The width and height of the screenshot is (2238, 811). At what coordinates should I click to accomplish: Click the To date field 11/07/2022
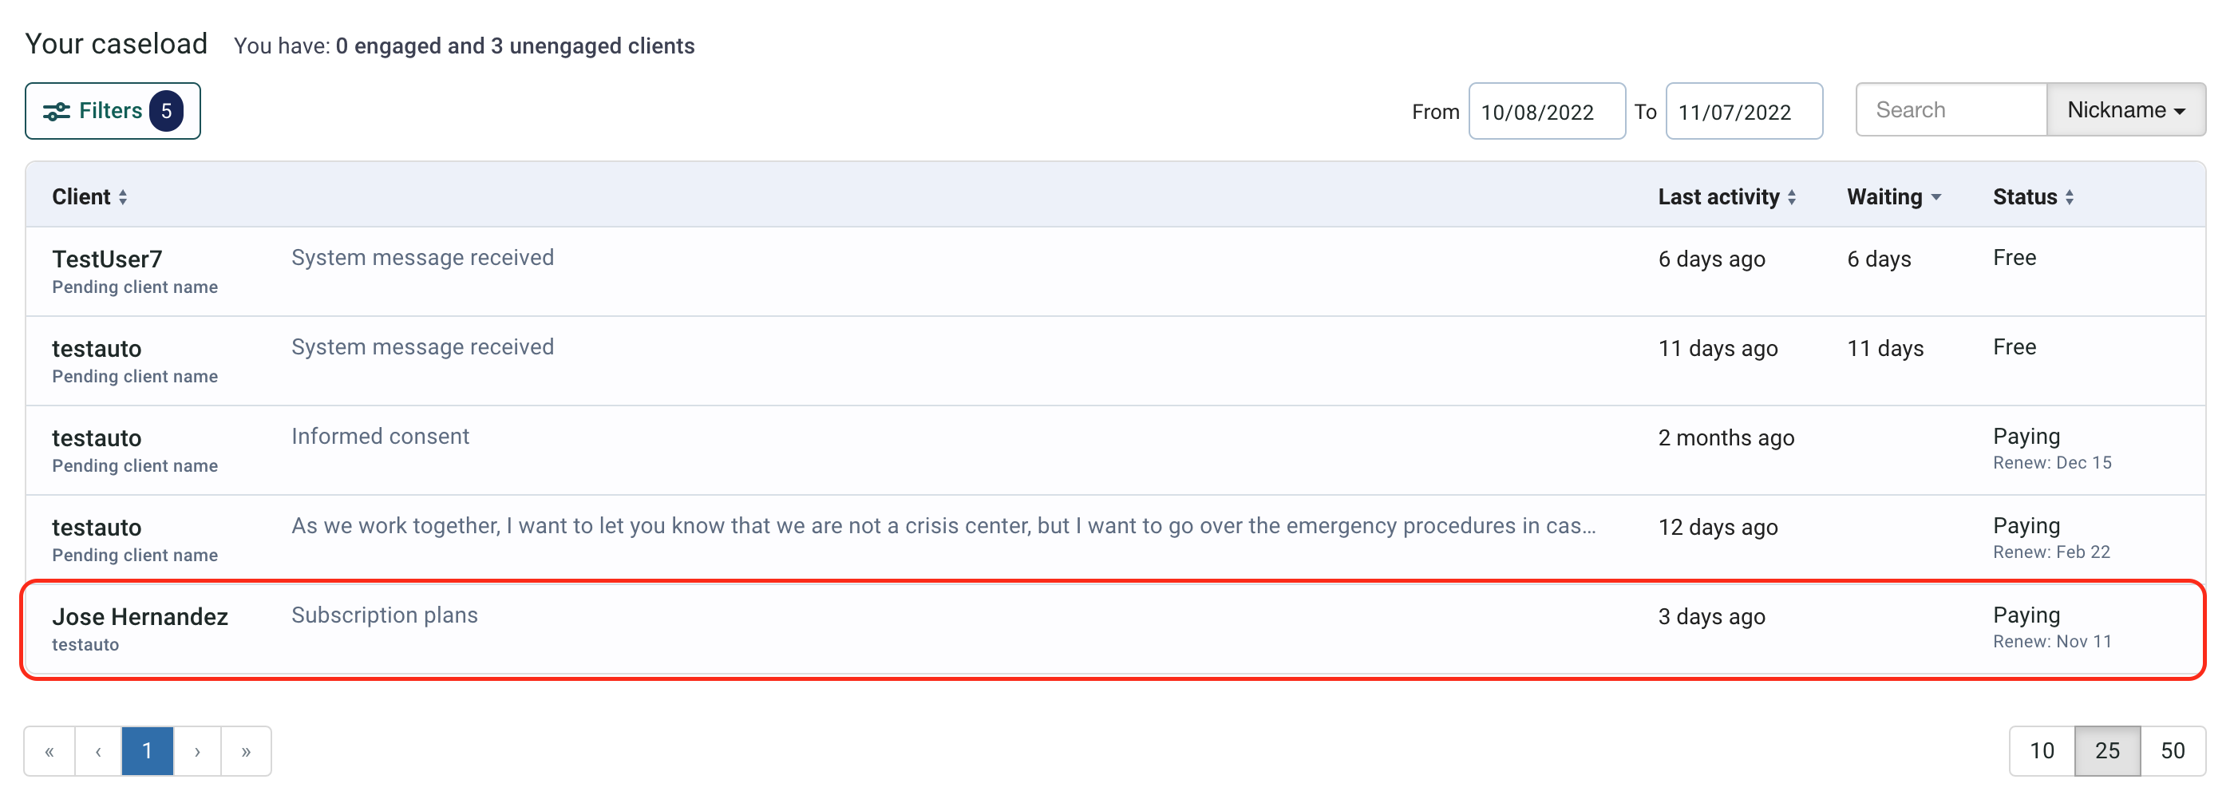(x=1744, y=111)
